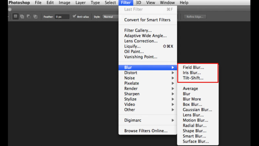Image resolution: width=259 pixels, height=146 pixels.
Task: Choose Field Blur from submenu
Action: [x=198, y=67]
